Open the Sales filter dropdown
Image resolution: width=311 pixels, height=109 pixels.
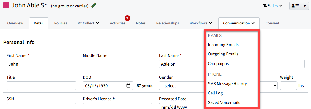click(x=275, y=6)
